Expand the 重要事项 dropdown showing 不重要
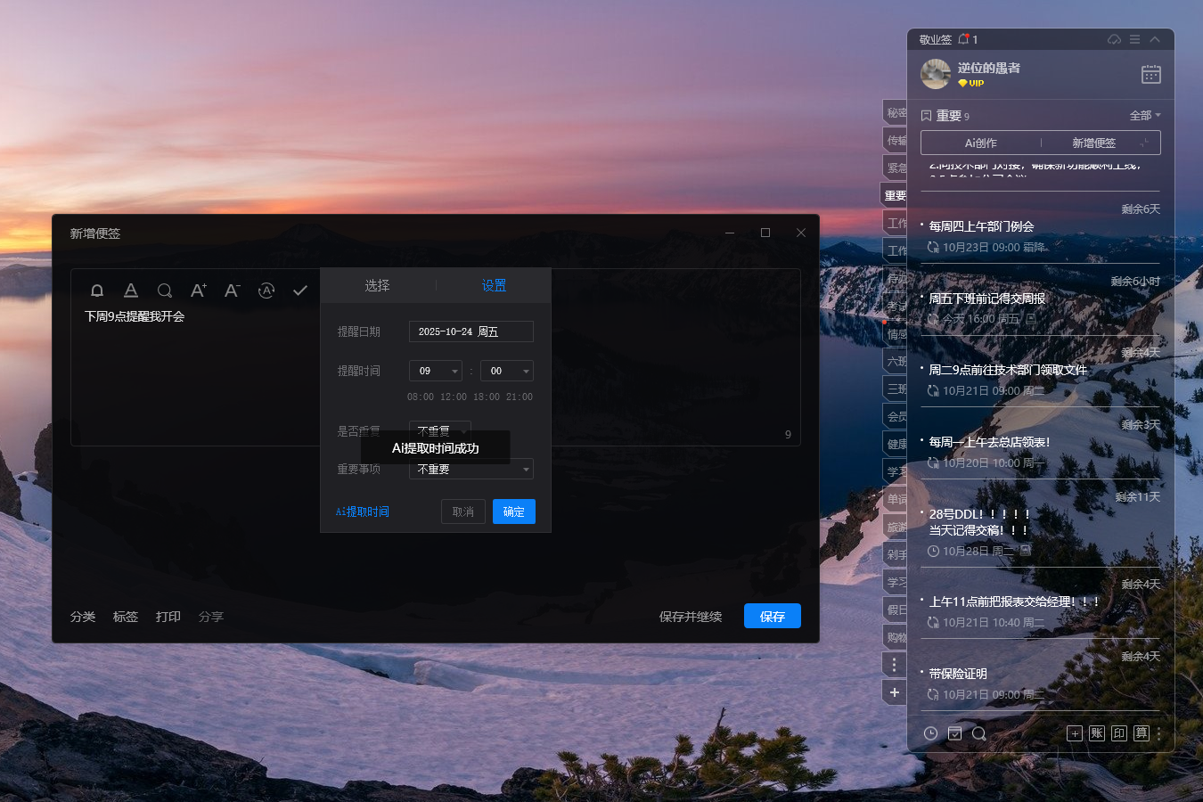This screenshot has width=1203, height=802. pos(471,469)
